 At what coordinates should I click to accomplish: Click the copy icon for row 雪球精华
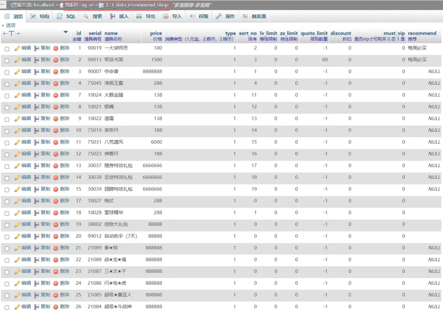click(37, 213)
